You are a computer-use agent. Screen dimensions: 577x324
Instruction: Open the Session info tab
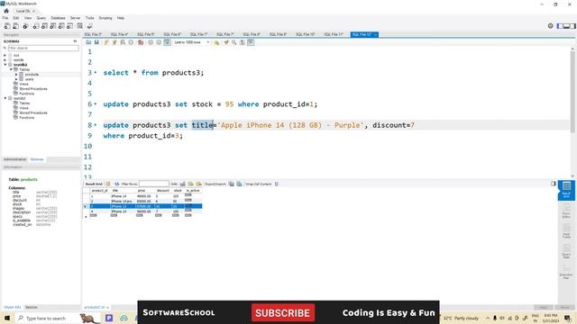point(32,308)
